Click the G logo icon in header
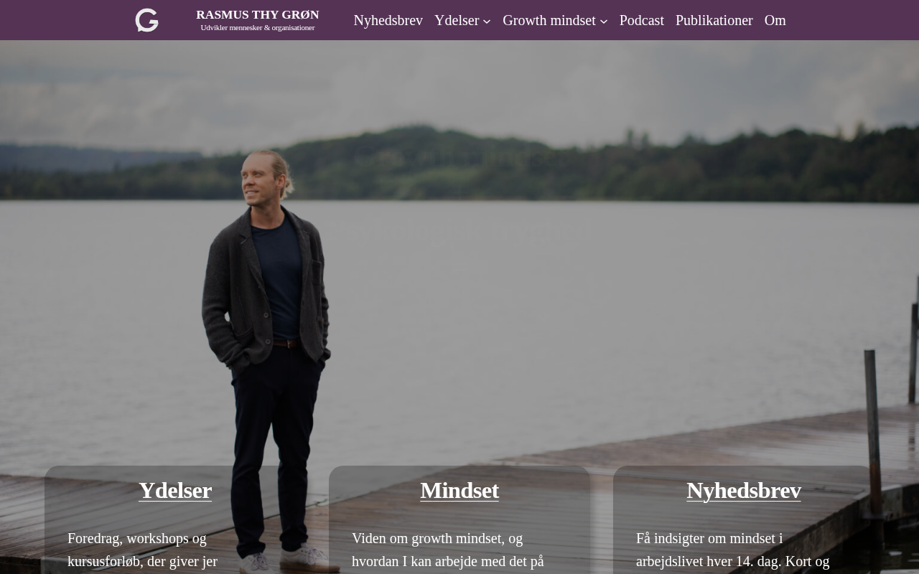This screenshot has height=574, width=919. [x=147, y=20]
